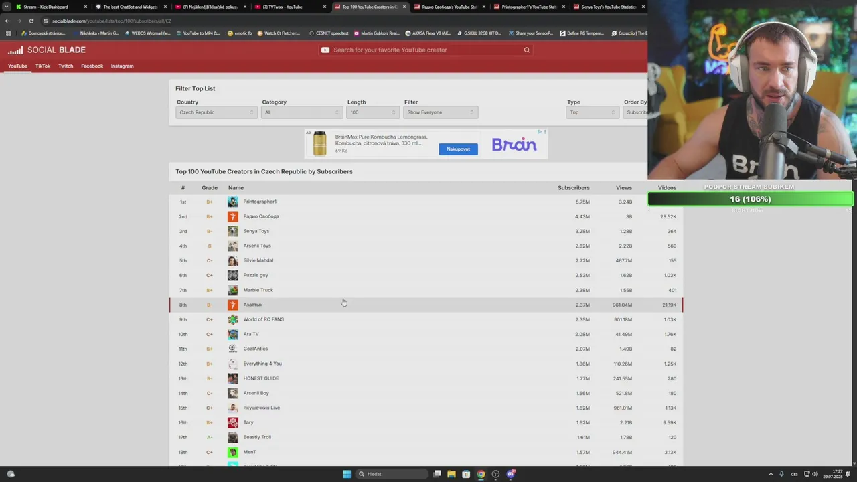Select the Twitch platform tab

tap(66, 66)
